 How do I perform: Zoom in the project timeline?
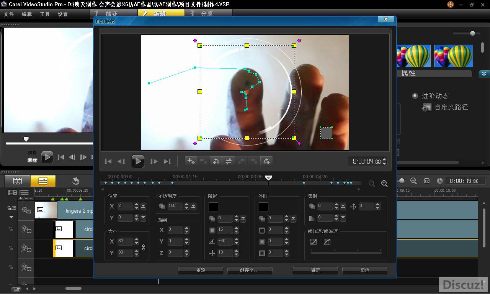[413, 181]
